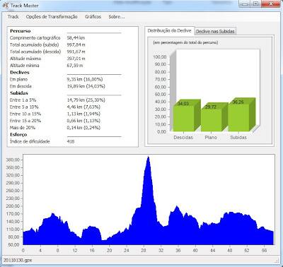
Task: Click the Comprimento cartográfico value 58,44 km
Action: 76,37
